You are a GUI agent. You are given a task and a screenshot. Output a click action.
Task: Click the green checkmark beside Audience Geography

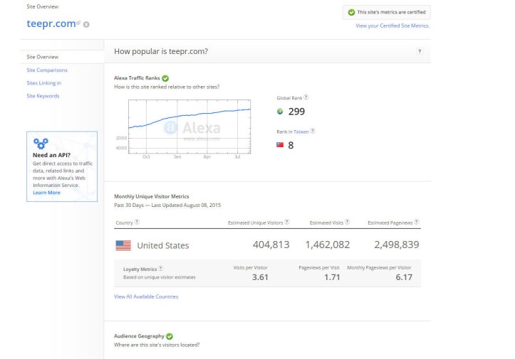coord(170,336)
